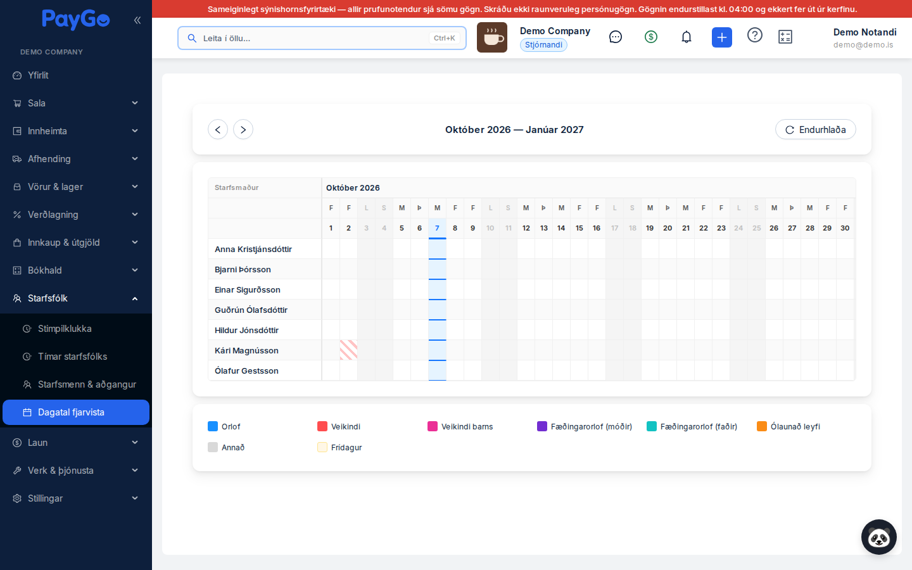This screenshot has height=570, width=912.
Task: Expand the Verðlagning menu section
Action: [x=76, y=215]
